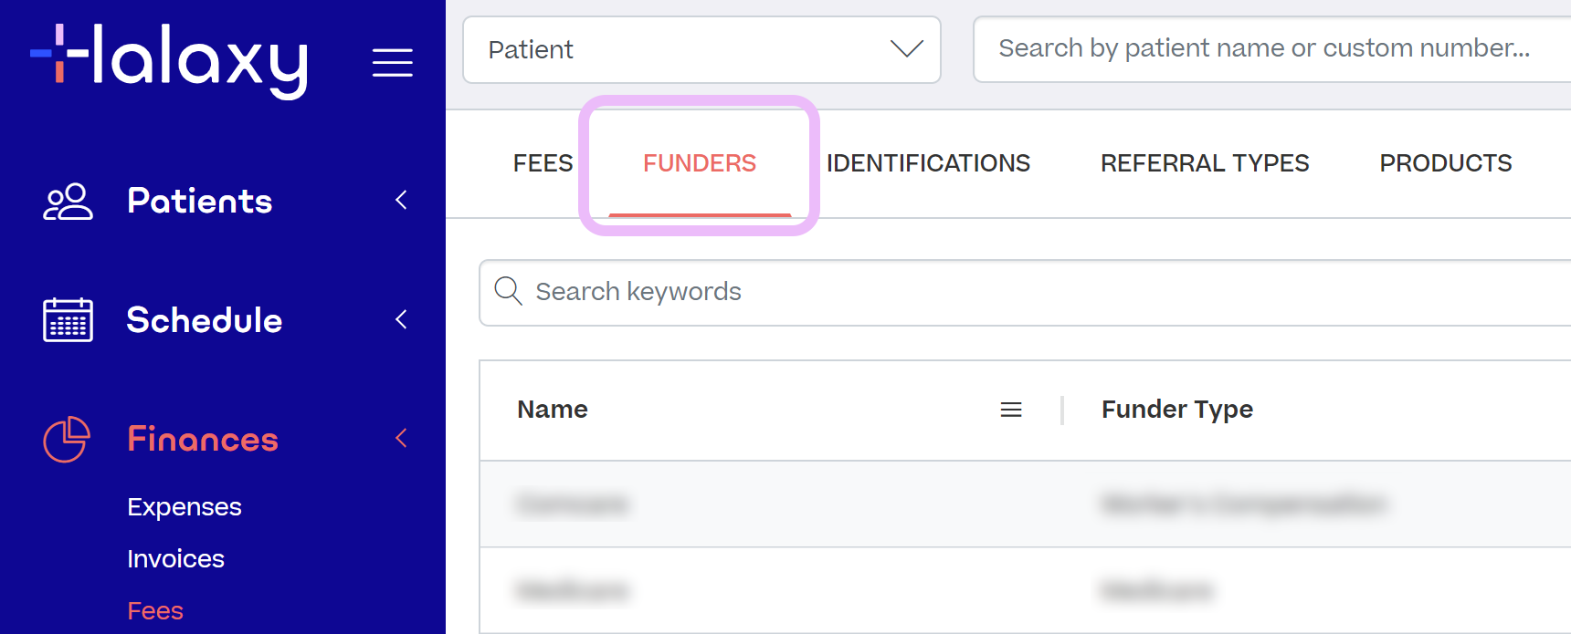Viewport: 1571px width, 634px height.
Task: Click the Schedule calendar icon
Action: pyautogui.click(x=68, y=320)
